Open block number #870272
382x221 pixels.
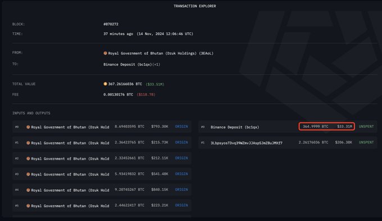pyautogui.click(x=111, y=24)
